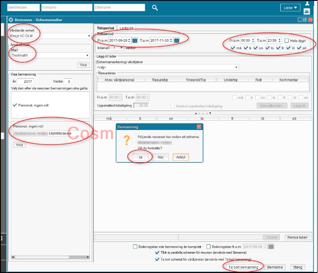Click the single user icon at top right
Viewport: 318px width, 273px height.
coord(307,4)
